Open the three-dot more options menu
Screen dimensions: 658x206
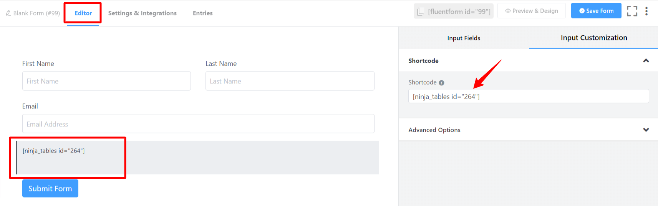[646, 11]
